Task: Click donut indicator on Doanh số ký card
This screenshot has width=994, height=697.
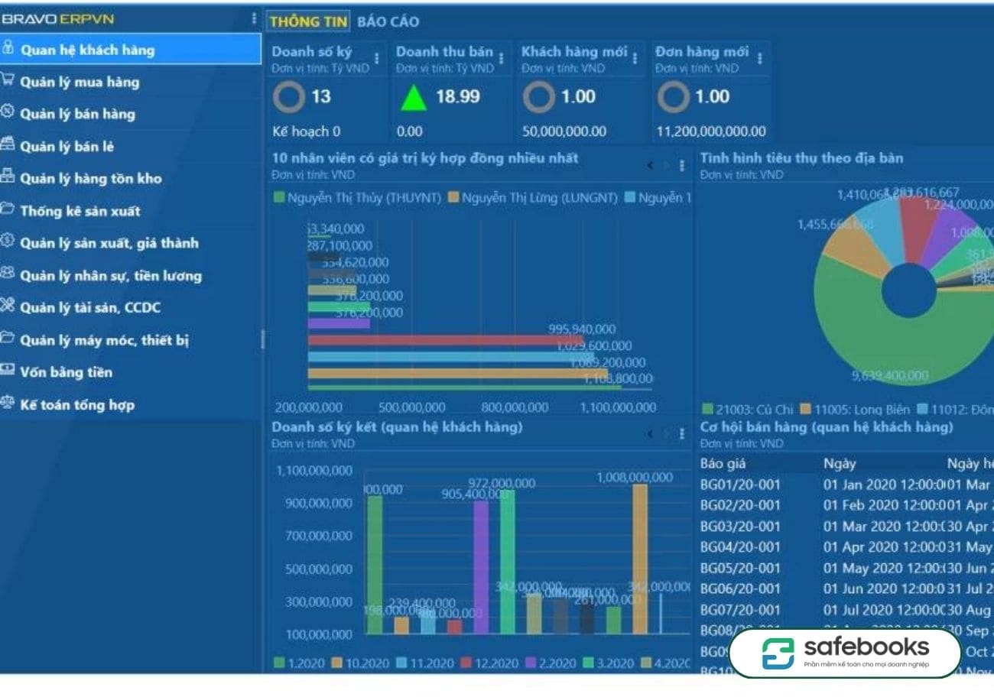Action: pyautogui.click(x=289, y=97)
